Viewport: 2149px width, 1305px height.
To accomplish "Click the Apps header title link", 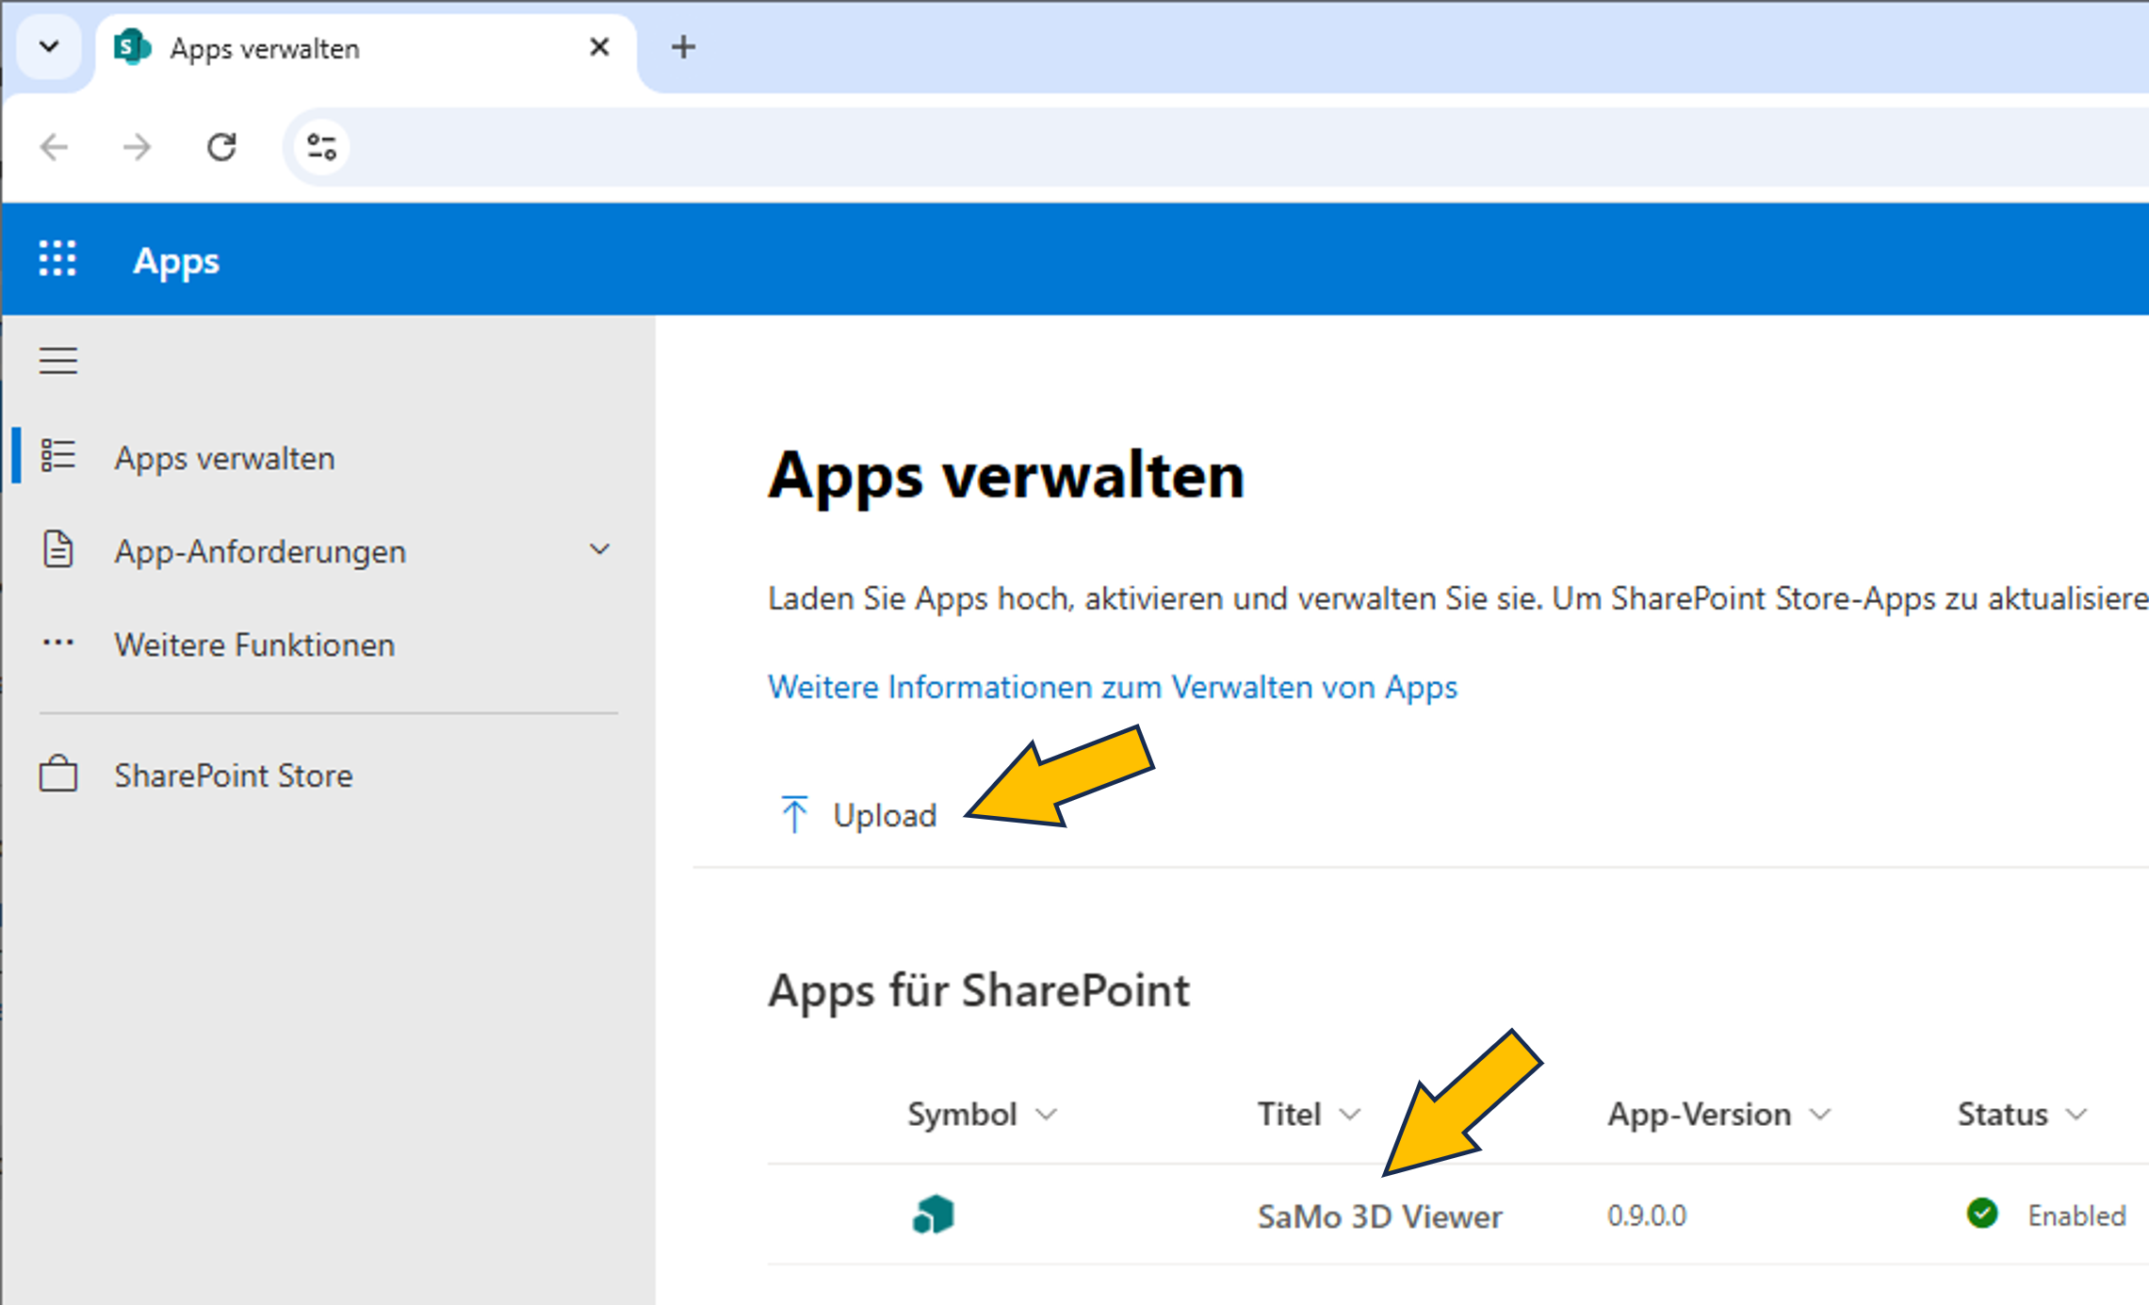I will [x=176, y=261].
